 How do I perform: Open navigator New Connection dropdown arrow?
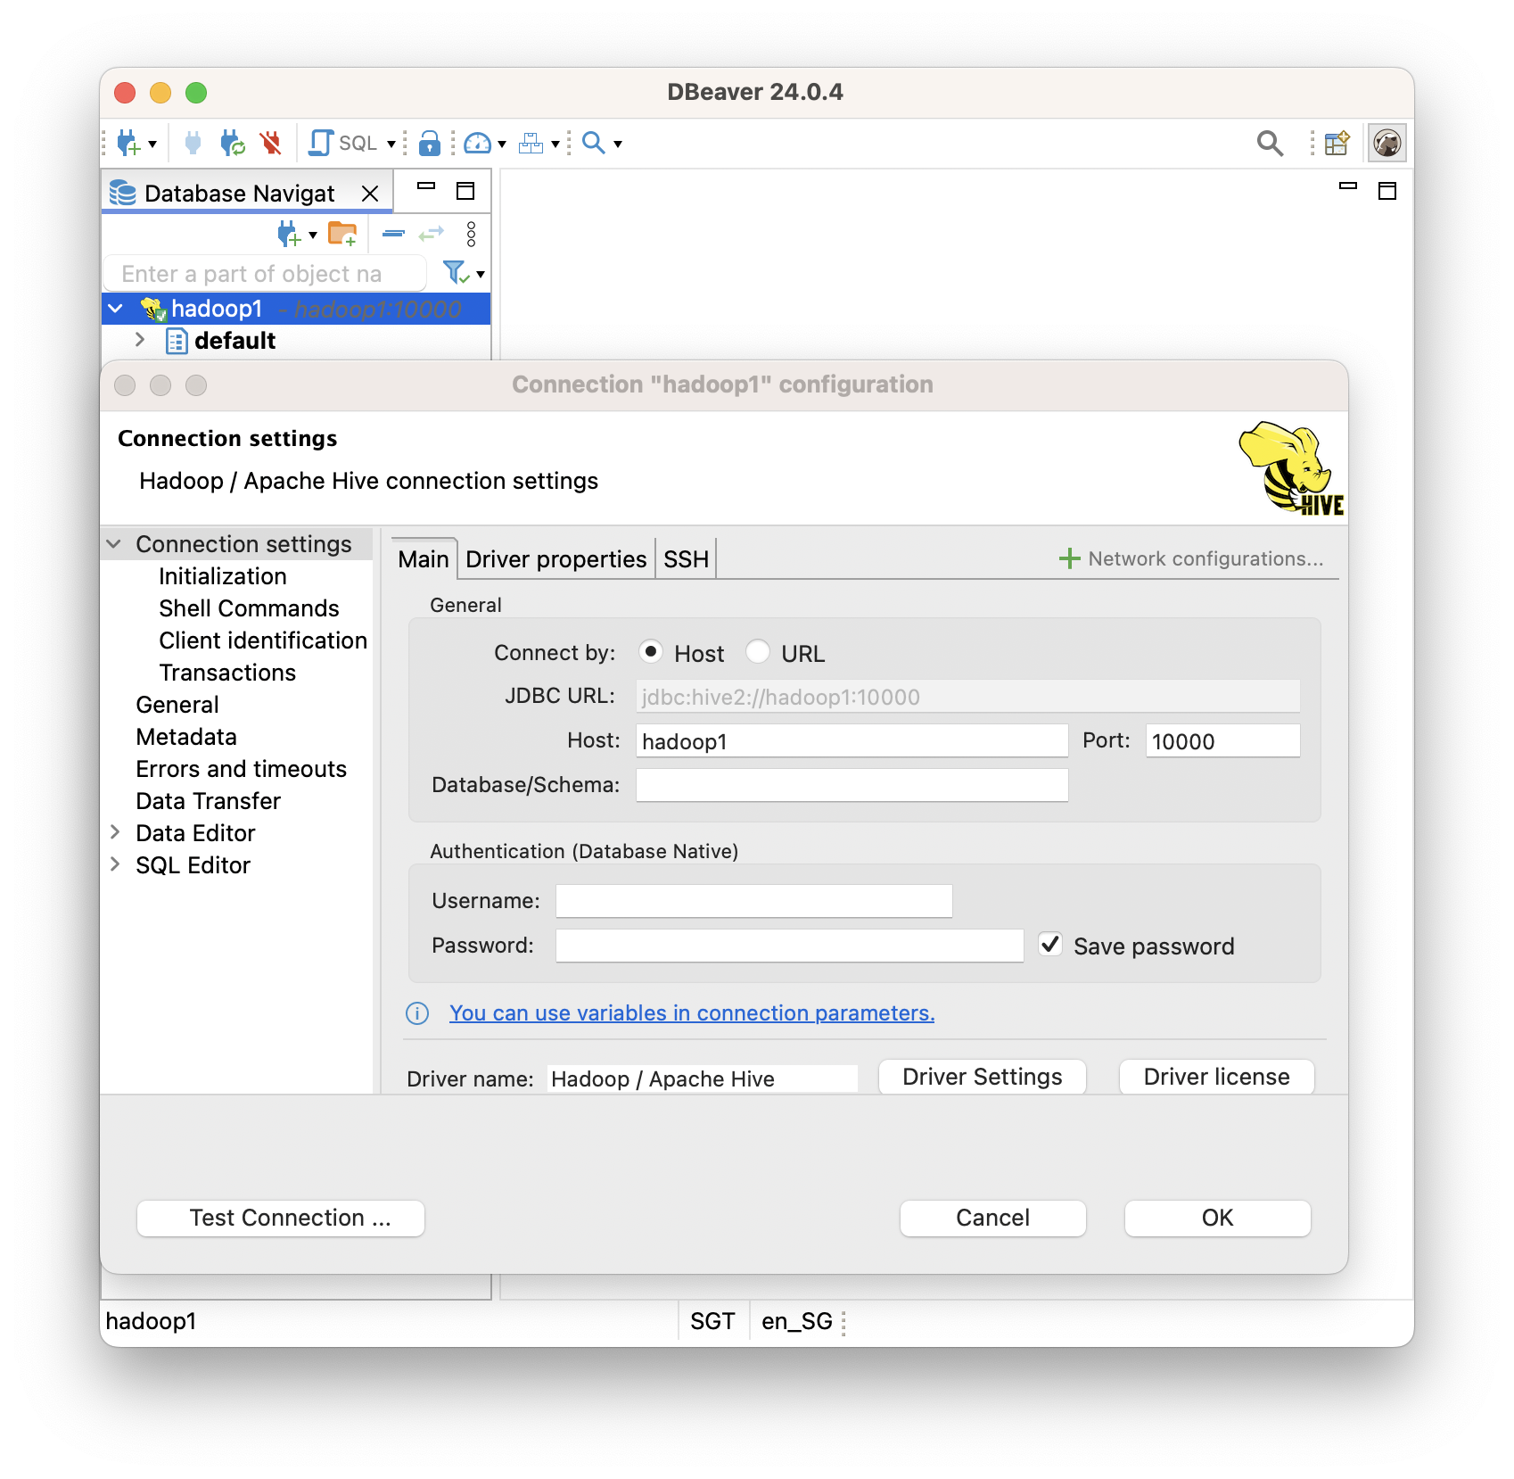313,235
